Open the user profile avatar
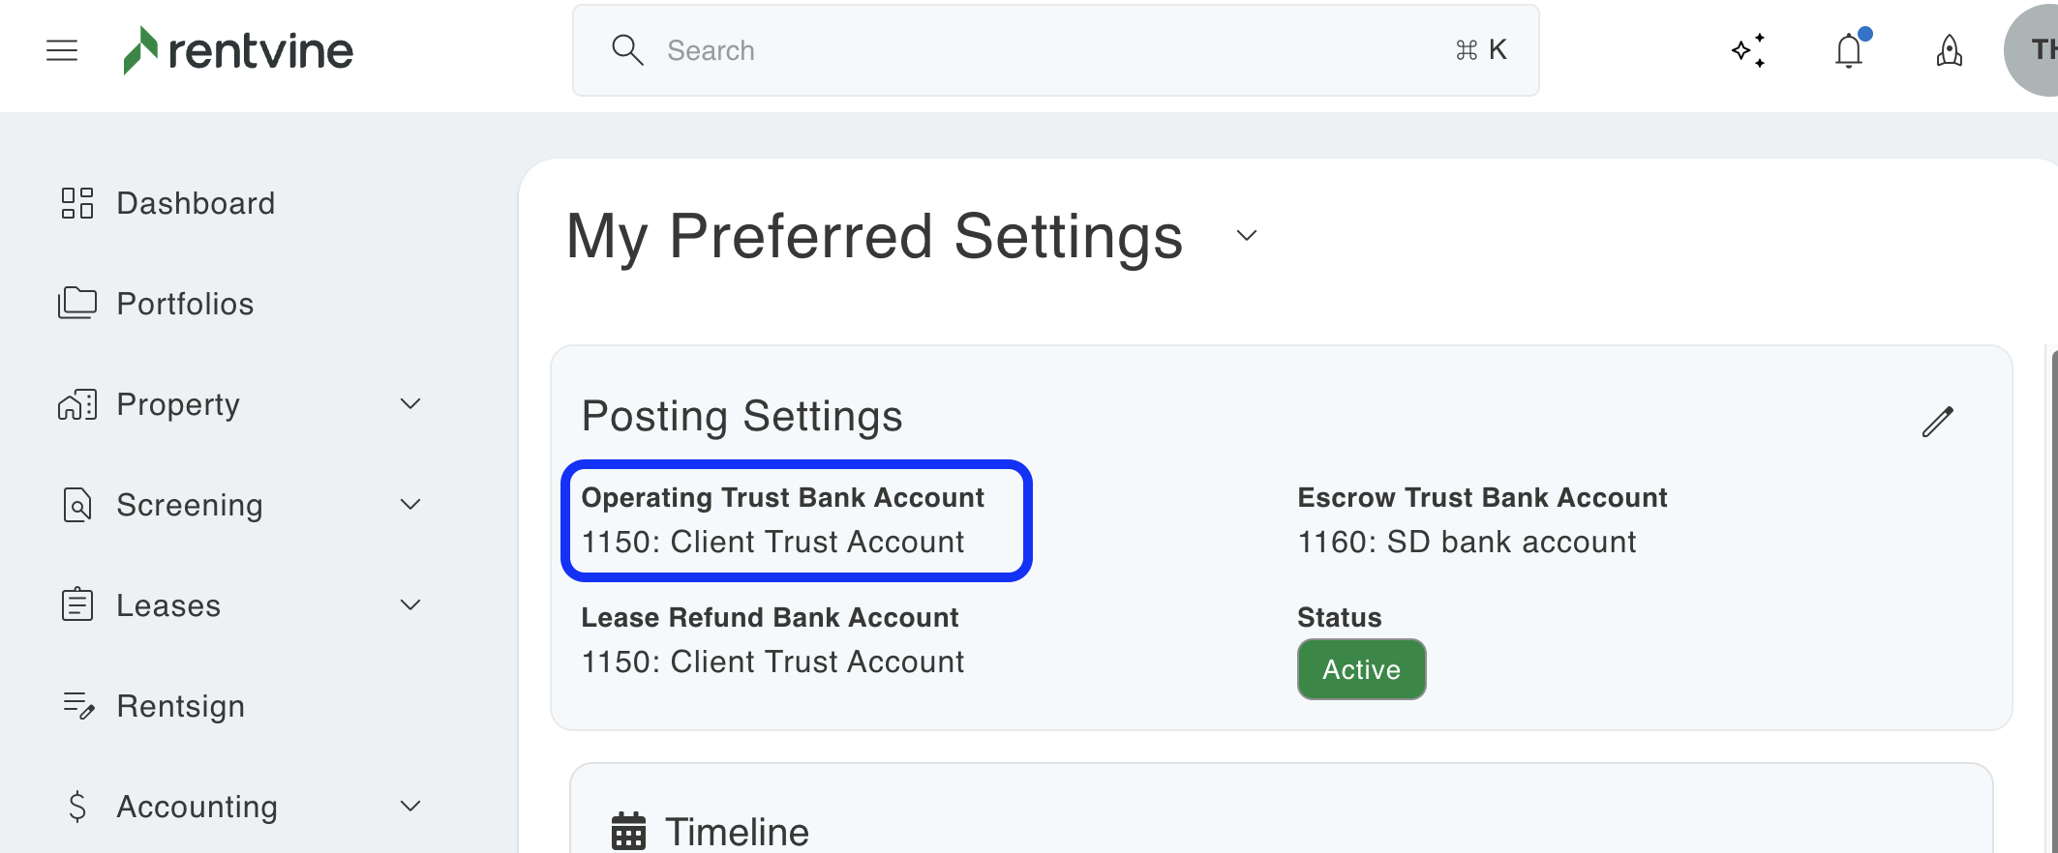The height and width of the screenshot is (853, 2058). (x=2035, y=50)
